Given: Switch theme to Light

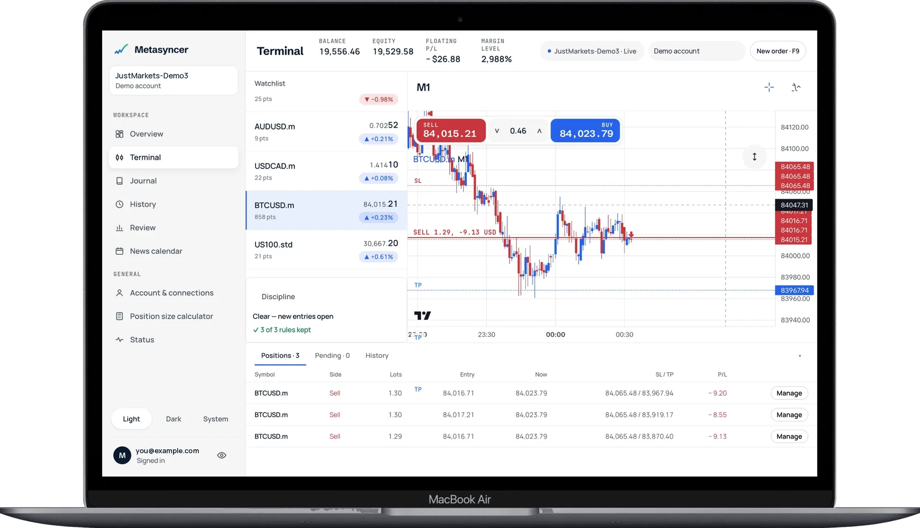Looking at the screenshot, I should click(x=131, y=419).
